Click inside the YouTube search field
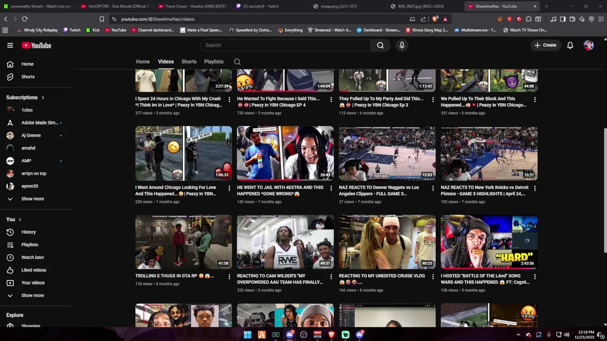 [x=285, y=45]
